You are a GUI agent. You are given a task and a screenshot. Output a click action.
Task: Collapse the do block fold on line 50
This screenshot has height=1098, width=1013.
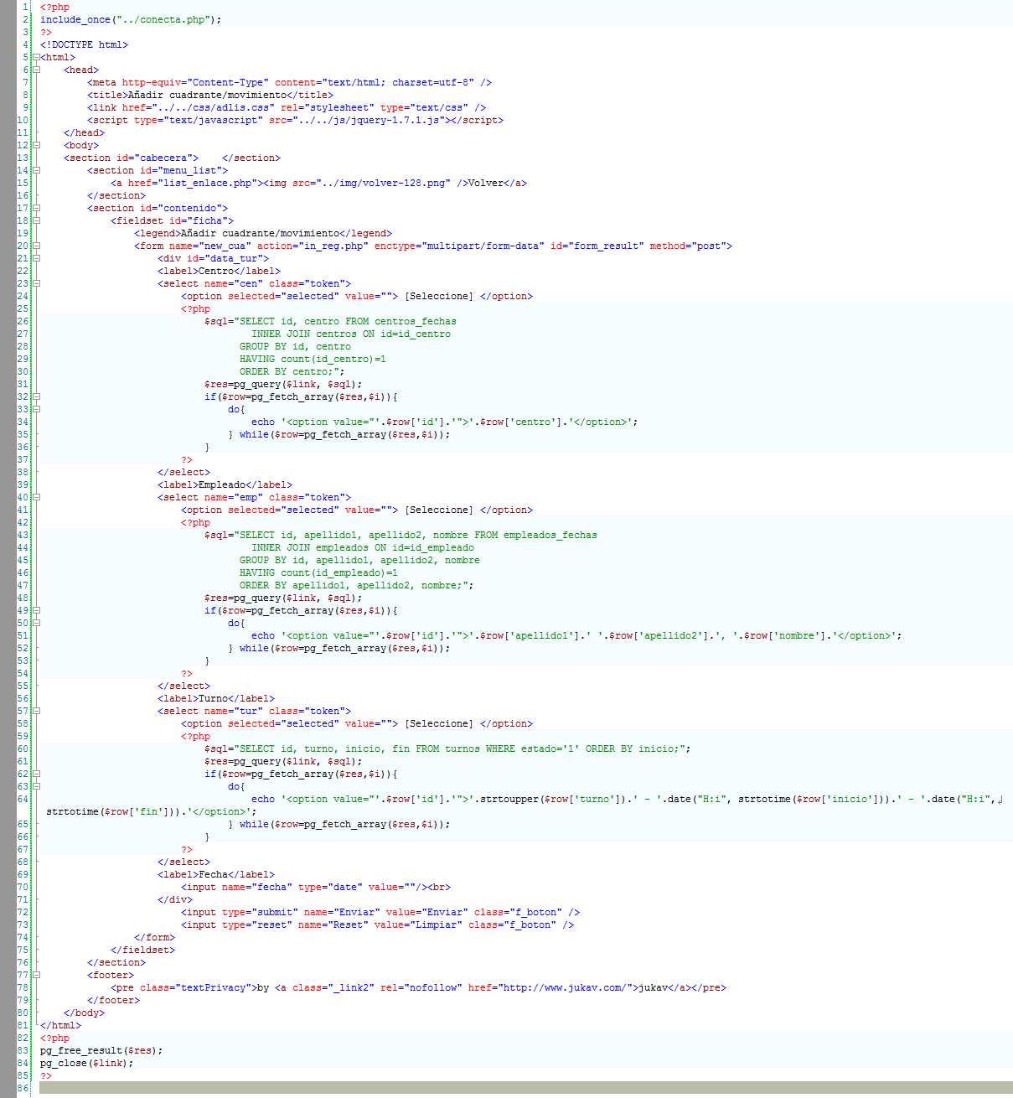click(x=36, y=623)
